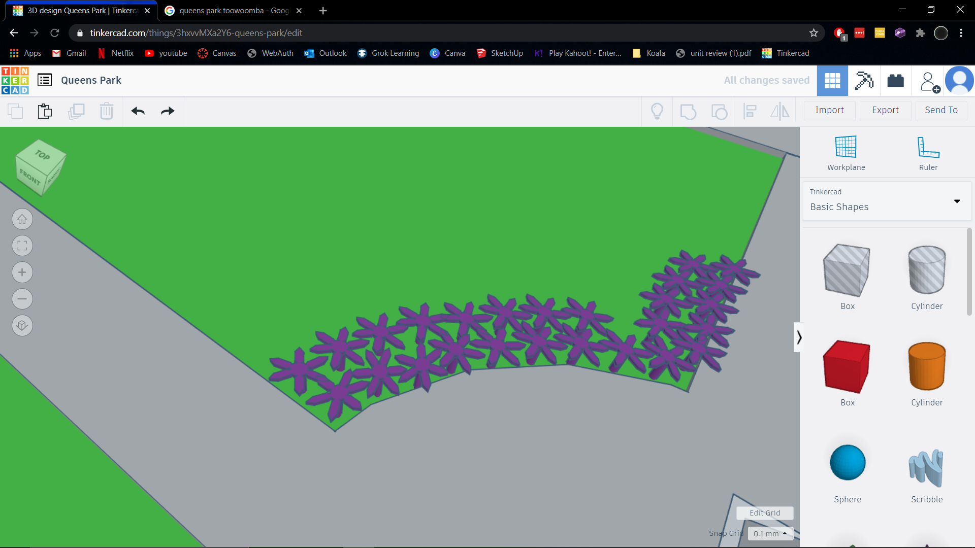Screen dimensions: 975x548
Task: Click the Queens Park design title
Action: [91, 80]
